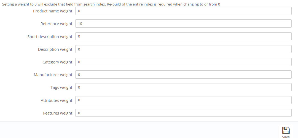Screen dimensions: 298x138
Task: Focus the Features weight input box
Action: point(183,113)
